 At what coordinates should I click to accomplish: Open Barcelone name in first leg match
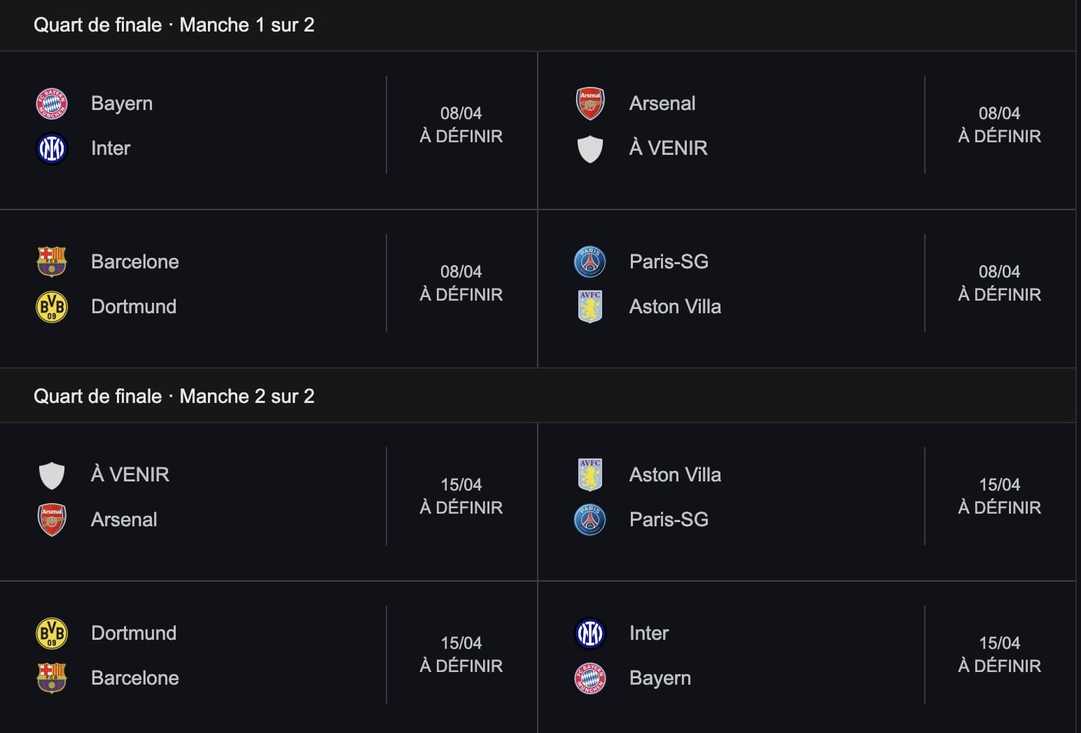coord(135,262)
